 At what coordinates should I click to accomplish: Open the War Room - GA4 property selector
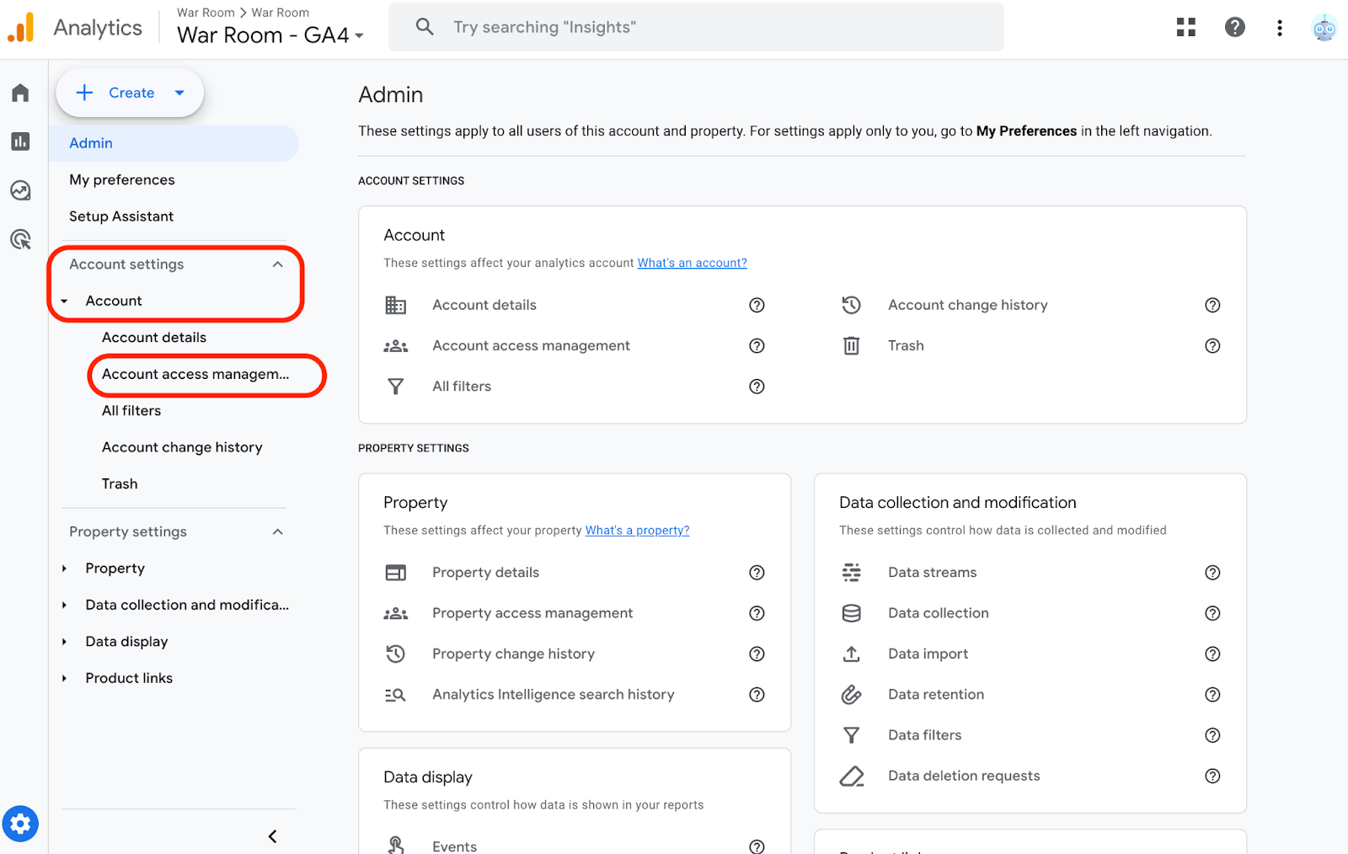[x=270, y=35]
